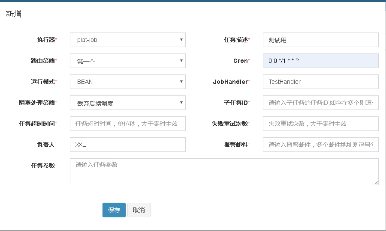Click the 运行模式 label
Viewport: 386px width, 231px height.
pyautogui.click(x=44, y=82)
